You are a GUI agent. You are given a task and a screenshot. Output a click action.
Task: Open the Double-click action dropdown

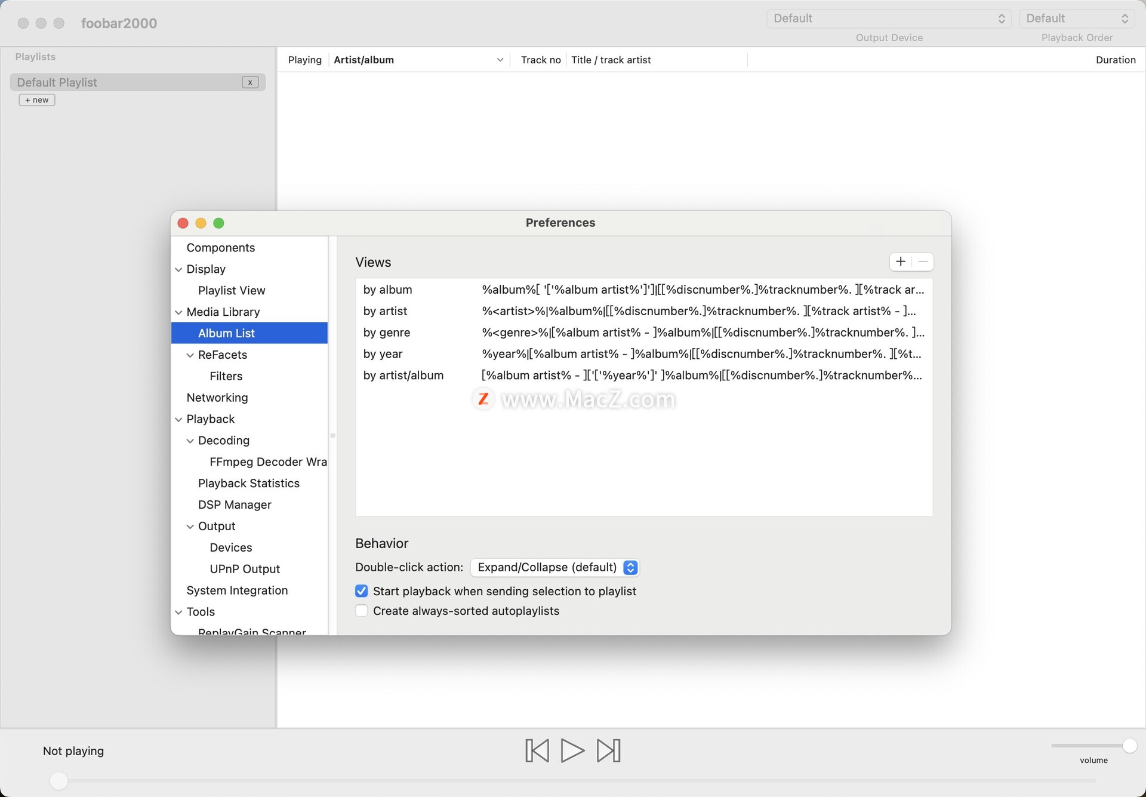555,567
